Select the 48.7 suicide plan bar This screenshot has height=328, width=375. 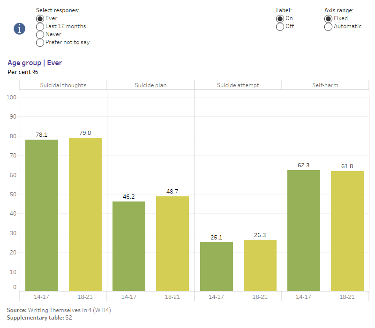pyautogui.click(x=172, y=244)
